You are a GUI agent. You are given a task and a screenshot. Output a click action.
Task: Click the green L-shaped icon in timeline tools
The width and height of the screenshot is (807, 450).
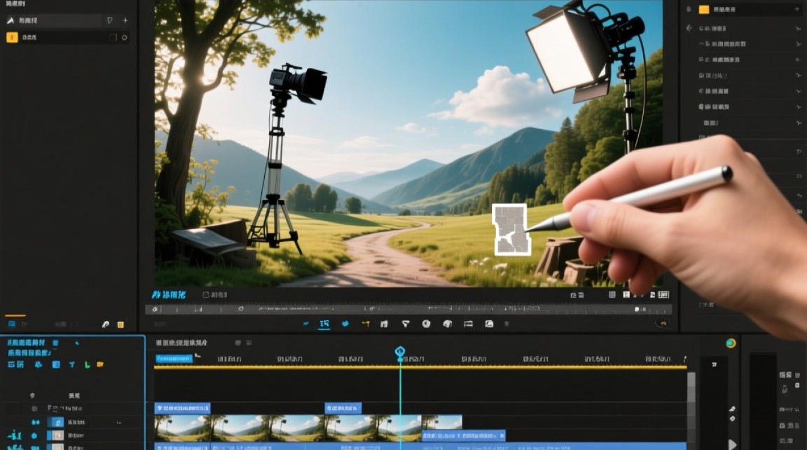[87, 364]
